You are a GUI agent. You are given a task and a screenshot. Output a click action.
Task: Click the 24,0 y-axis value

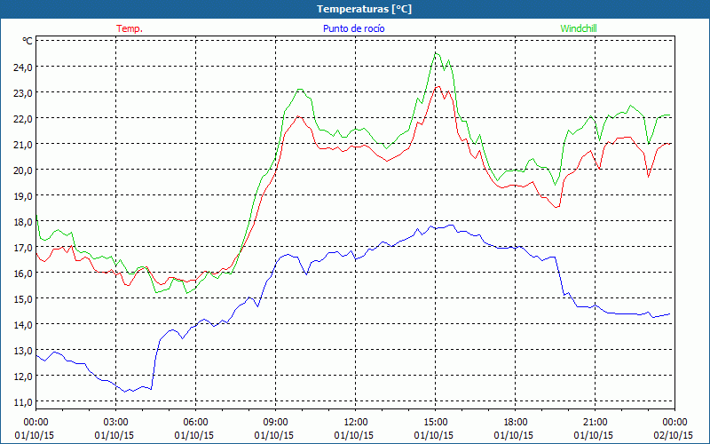23,67
